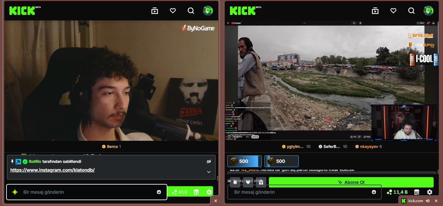Click the follow heart button in right window

click(248, 182)
